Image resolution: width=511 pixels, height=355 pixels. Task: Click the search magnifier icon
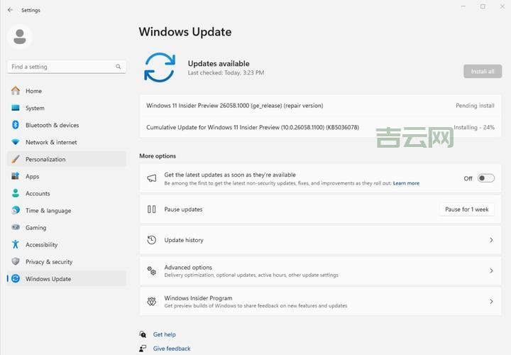click(x=118, y=67)
